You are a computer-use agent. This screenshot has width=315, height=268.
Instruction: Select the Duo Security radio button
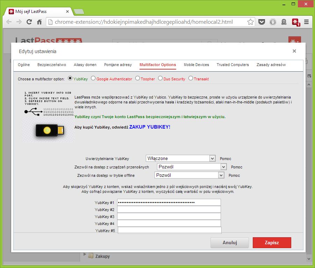pos(160,78)
